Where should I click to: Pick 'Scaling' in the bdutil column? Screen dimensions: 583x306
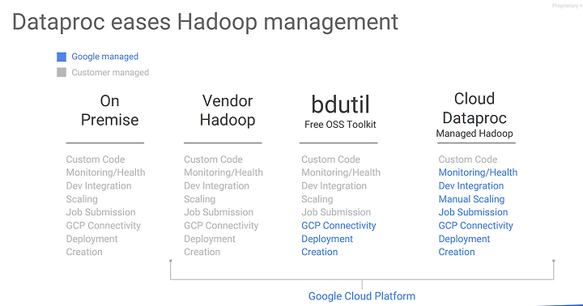(x=317, y=199)
